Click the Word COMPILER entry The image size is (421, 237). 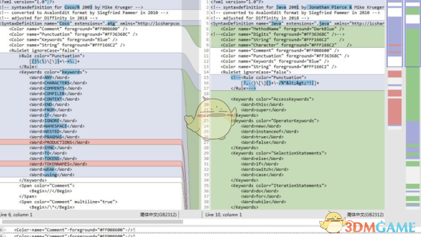55,93
